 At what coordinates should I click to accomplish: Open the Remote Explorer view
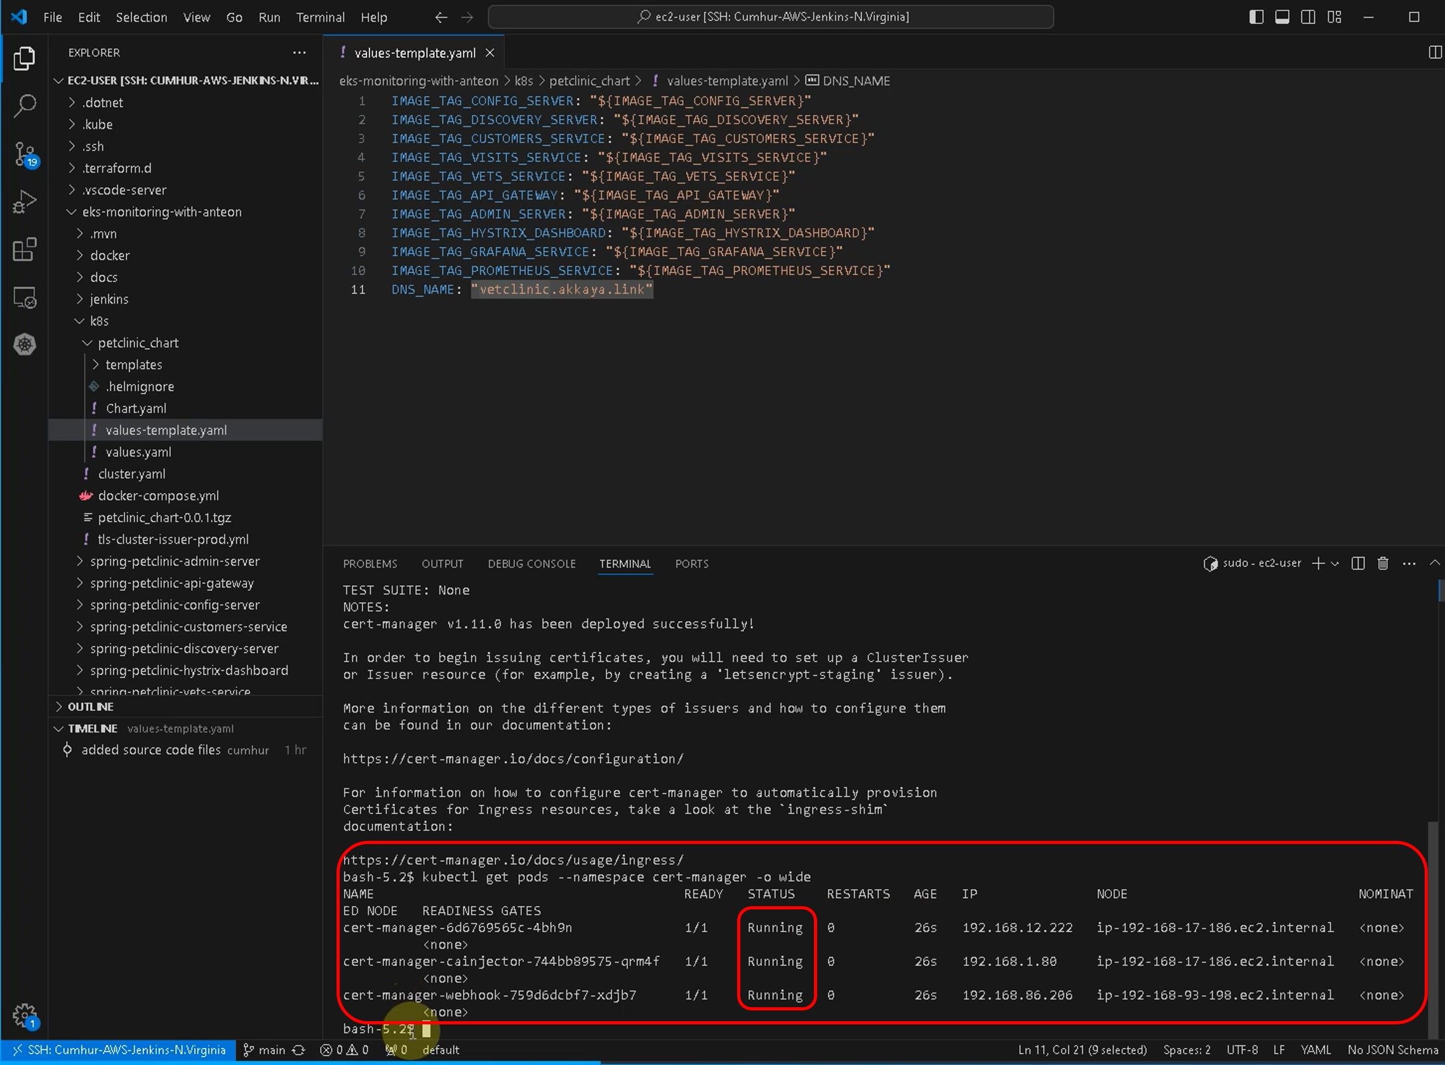[x=25, y=298]
